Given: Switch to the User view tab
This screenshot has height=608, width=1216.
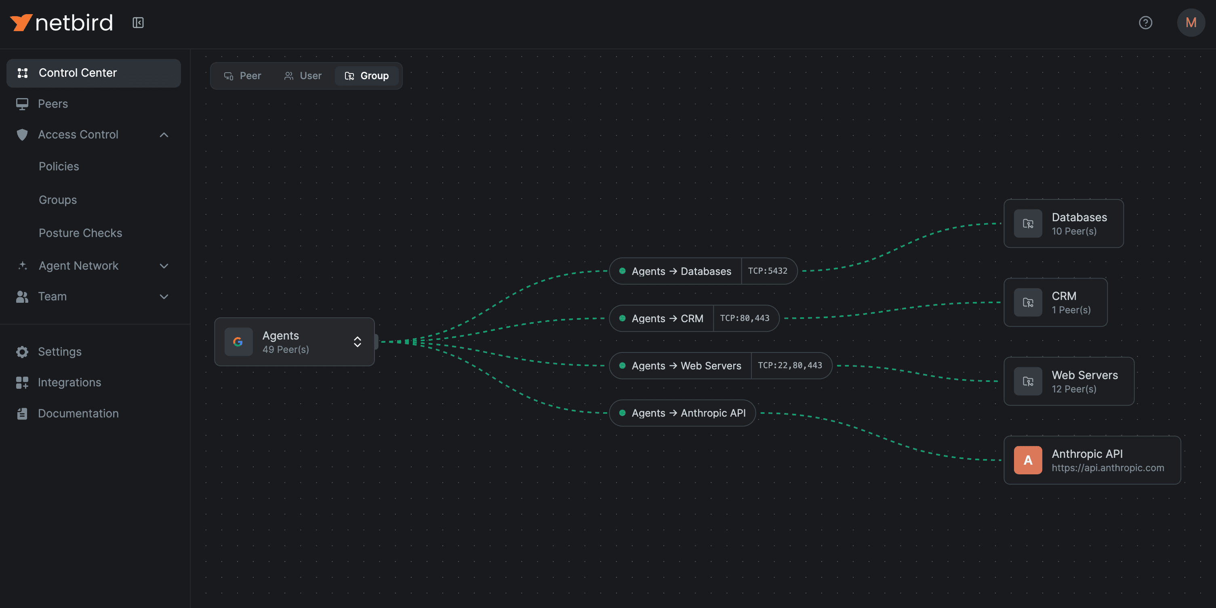Looking at the screenshot, I should click(x=303, y=76).
